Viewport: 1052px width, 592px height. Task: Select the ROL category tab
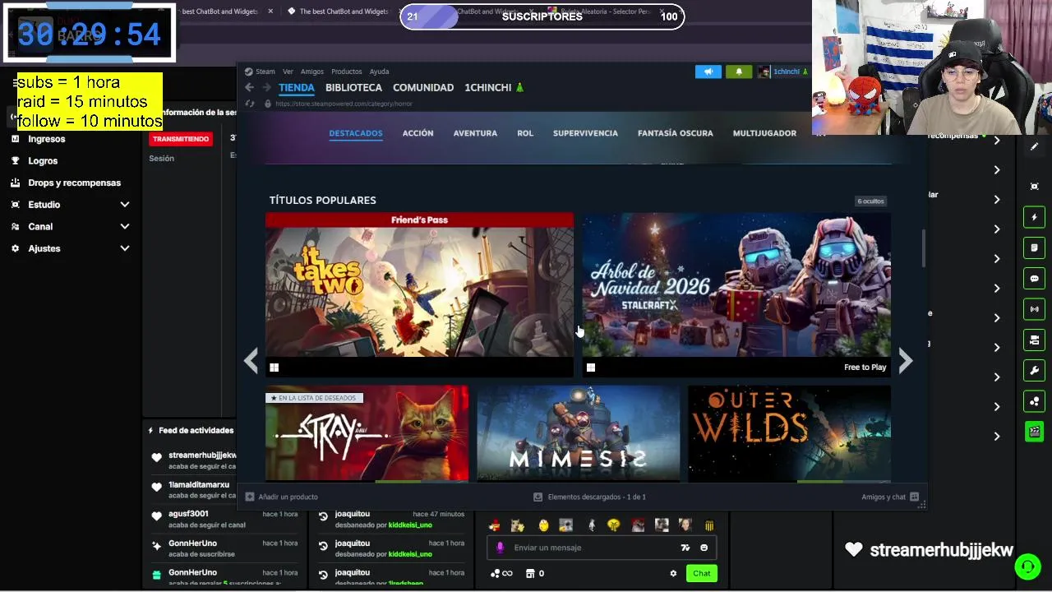tap(525, 133)
